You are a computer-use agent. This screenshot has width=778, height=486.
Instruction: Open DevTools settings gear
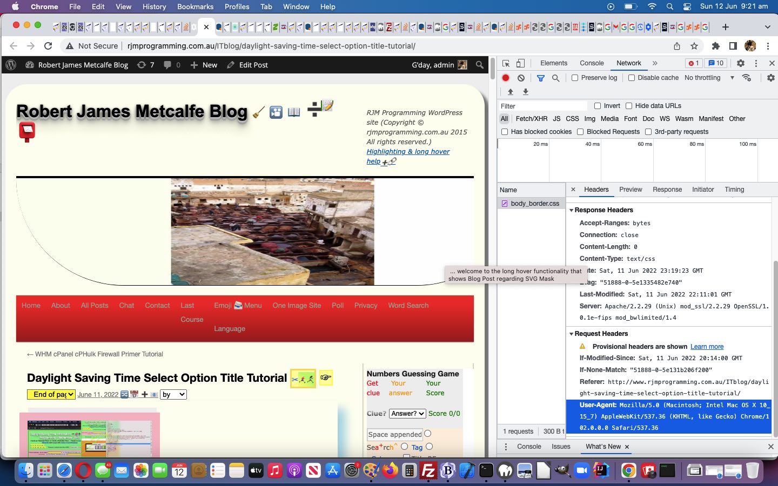(741, 63)
